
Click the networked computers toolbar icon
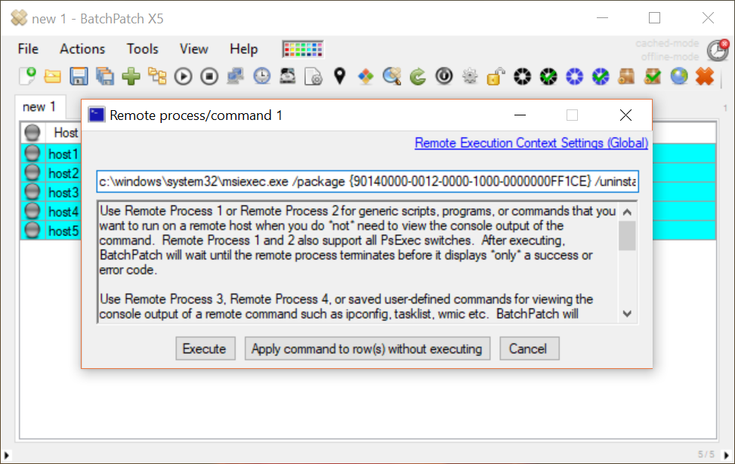click(x=236, y=76)
